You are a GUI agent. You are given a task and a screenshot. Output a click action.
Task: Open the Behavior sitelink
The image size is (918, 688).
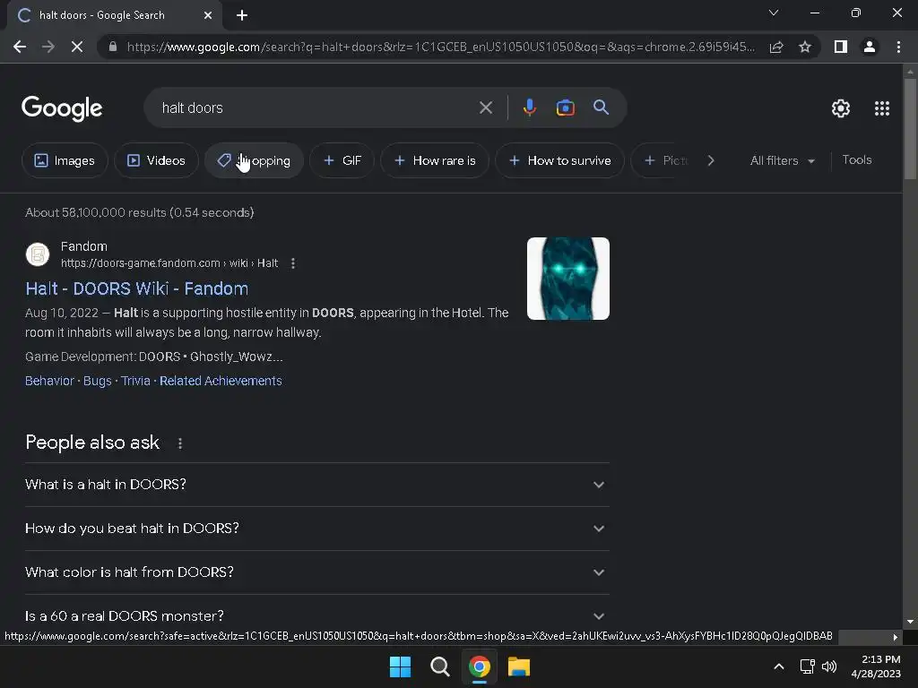pyautogui.click(x=49, y=381)
